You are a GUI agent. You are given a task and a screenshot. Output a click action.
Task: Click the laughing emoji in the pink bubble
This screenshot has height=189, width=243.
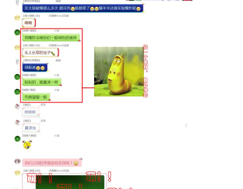click(76, 163)
